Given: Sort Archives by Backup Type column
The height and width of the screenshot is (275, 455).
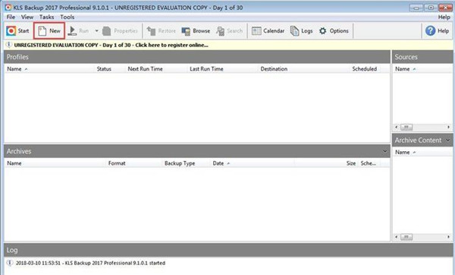Looking at the screenshot, I should click(x=180, y=163).
